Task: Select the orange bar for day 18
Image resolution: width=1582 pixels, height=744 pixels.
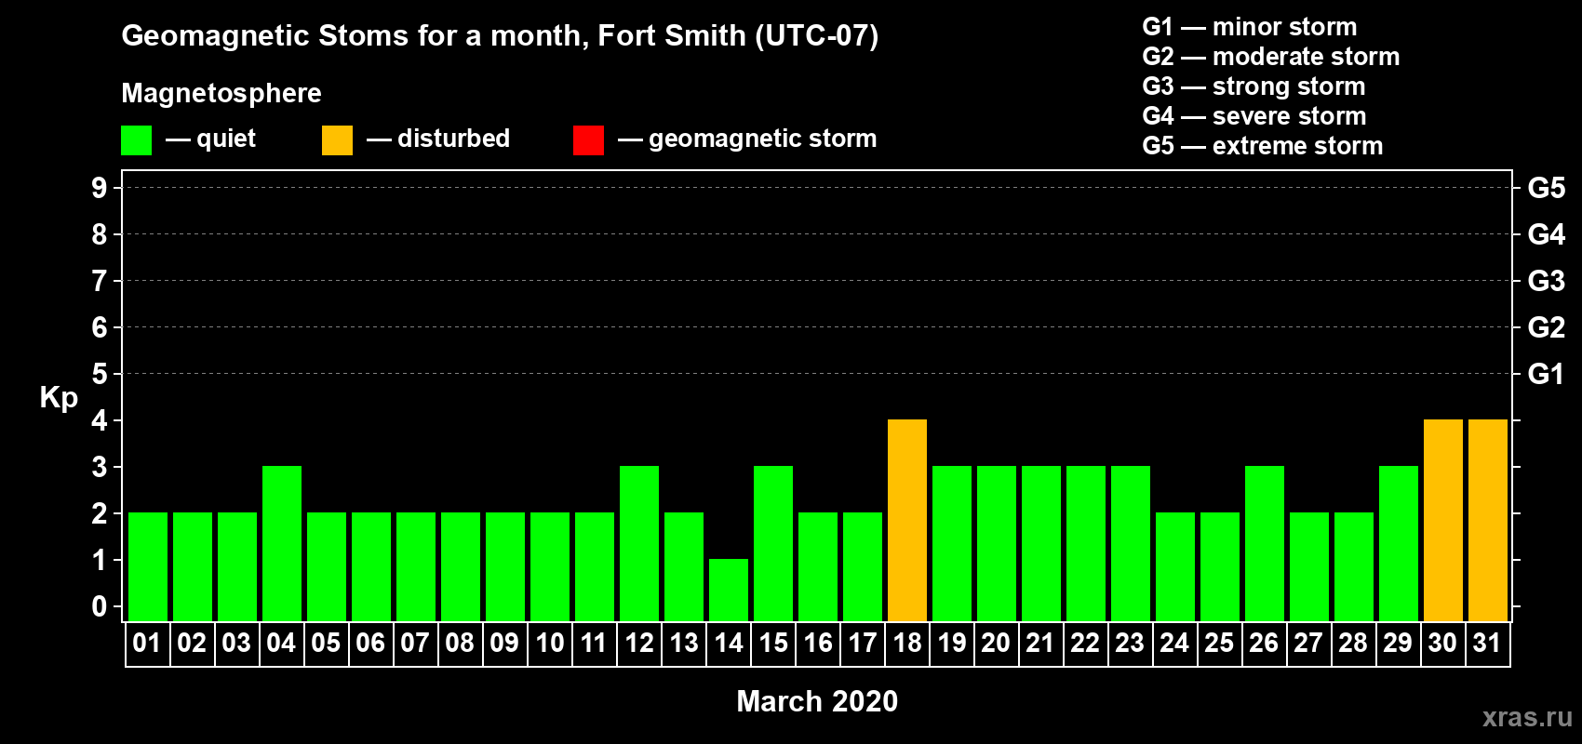Action: point(907,521)
